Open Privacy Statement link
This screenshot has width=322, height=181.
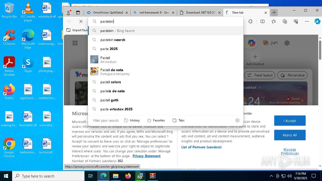pos(146,156)
